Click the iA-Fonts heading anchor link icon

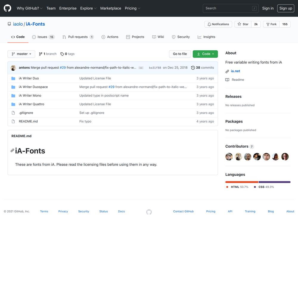click(x=12, y=150)
